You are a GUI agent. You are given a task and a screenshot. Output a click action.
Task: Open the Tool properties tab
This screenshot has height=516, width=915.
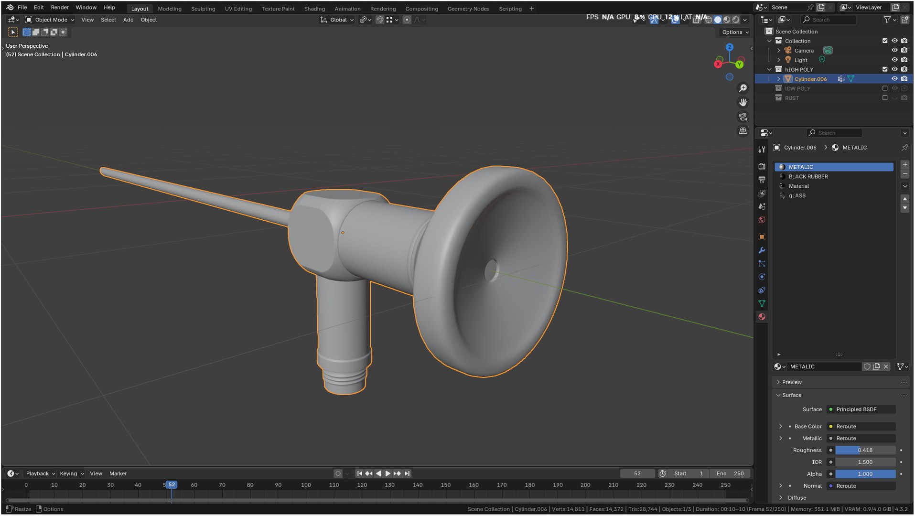pos(762,150)
